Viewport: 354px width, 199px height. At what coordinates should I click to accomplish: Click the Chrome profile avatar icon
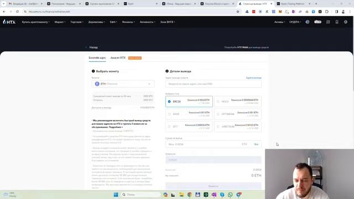(343, 12)
